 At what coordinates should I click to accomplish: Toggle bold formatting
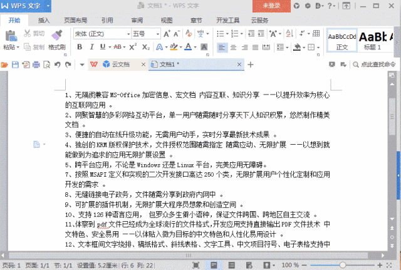click(80, 47)
